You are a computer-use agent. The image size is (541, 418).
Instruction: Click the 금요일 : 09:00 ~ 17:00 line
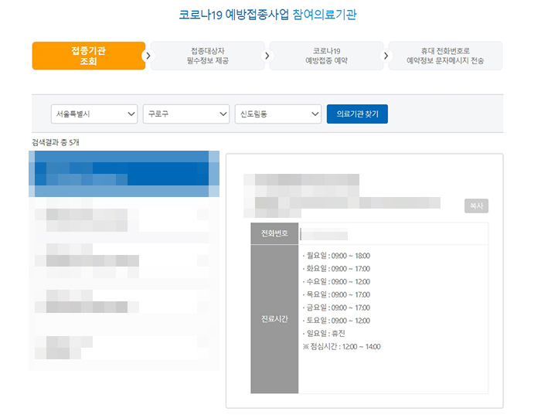click(336, 308)
